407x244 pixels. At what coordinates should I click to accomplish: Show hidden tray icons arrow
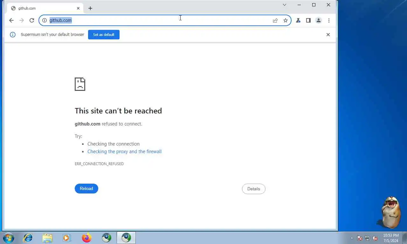point(352,238)
